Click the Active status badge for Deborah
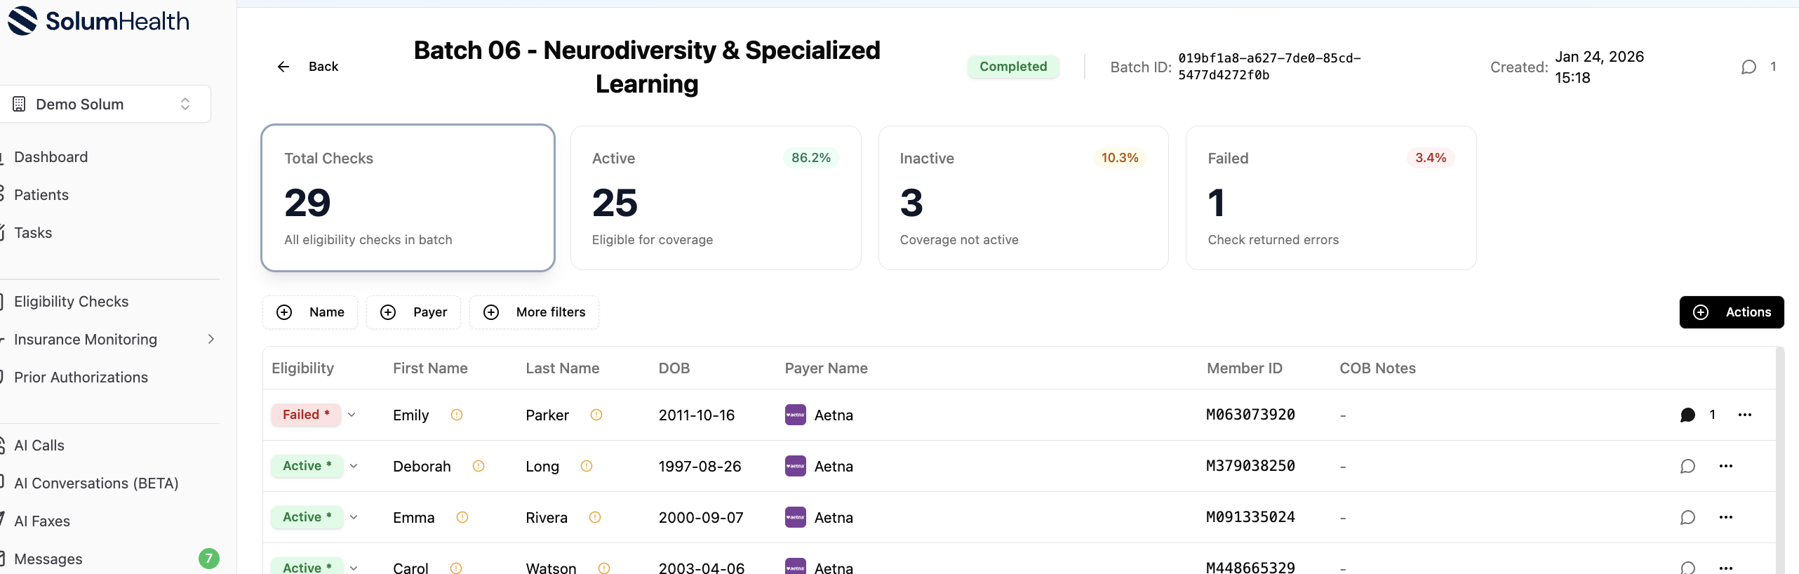1799x574 pixels. pyautogui.click(x=307, y=466)
